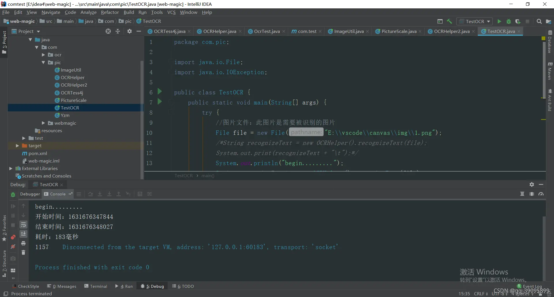Open Debug panel settings gear
Image resolution: width=554 pixels, height=297 pixels.
[x=532, y=184]
